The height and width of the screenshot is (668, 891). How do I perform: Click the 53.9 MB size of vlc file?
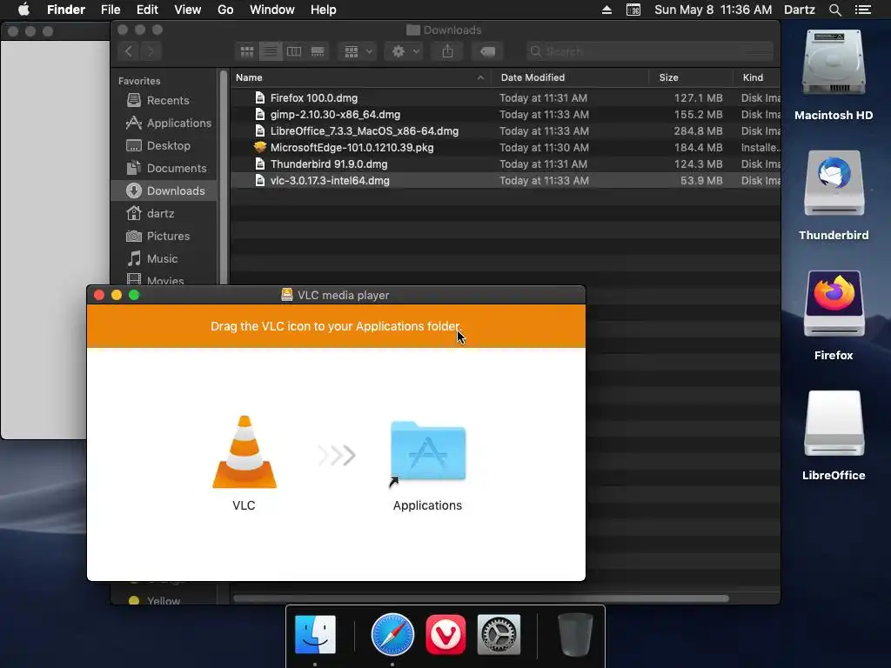point(701,181)
